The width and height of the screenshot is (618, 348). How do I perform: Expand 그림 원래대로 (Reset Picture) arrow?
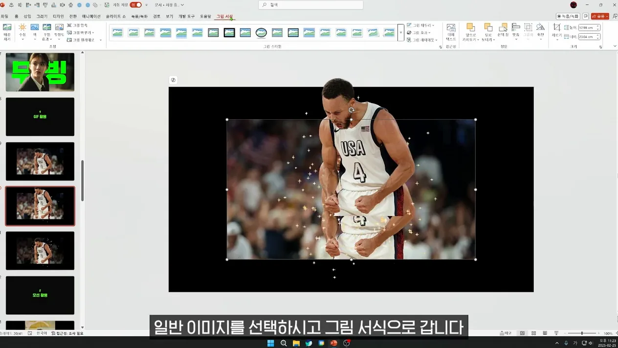click(100, 40)
